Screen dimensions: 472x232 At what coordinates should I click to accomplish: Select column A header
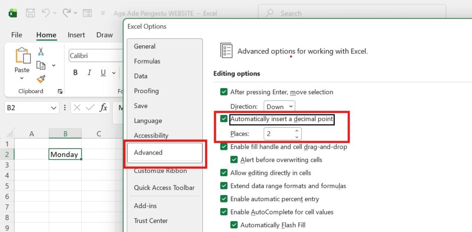point(32,134)
